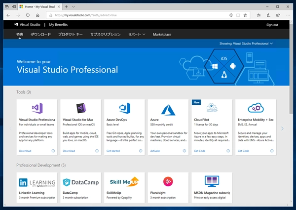Show info icon on Azure DevOps card
This screenshot has height=210, width=296.
[x=141, y=151]
